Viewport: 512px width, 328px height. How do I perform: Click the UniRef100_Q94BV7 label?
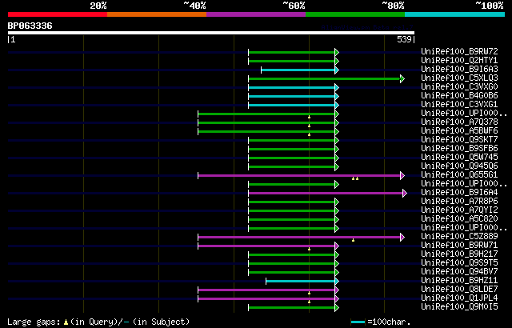(459, 272)
